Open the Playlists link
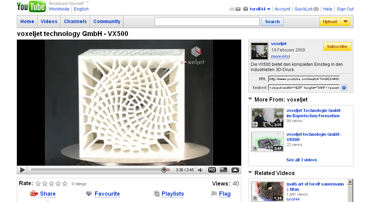This screenshot has width=365, height=202. [x=173, y=194]
